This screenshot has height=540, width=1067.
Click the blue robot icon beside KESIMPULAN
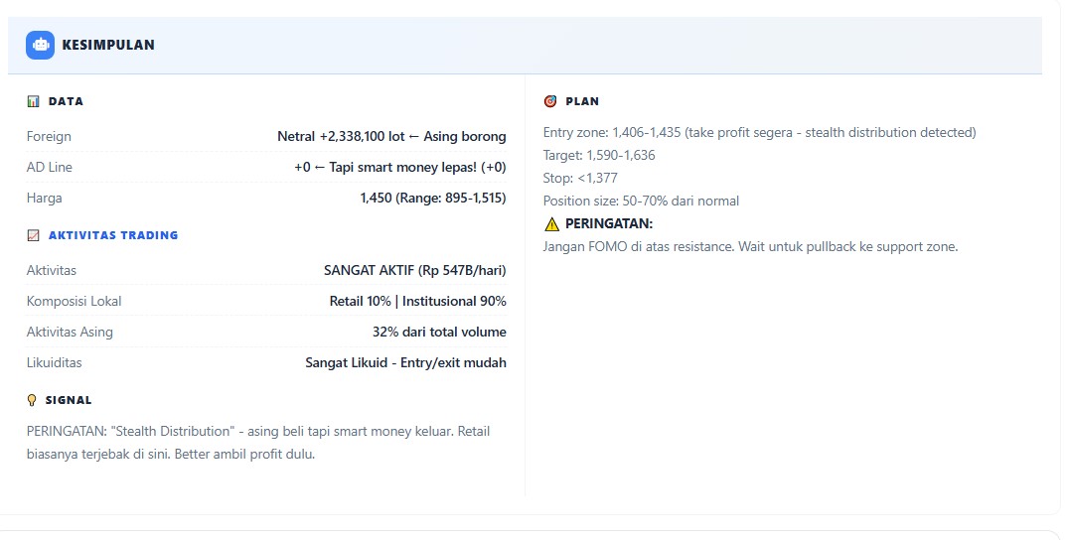40,45
